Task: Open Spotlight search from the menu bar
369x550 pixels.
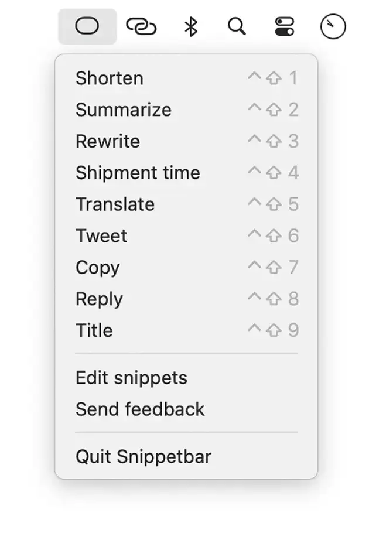Action: (x=237, y=26)
